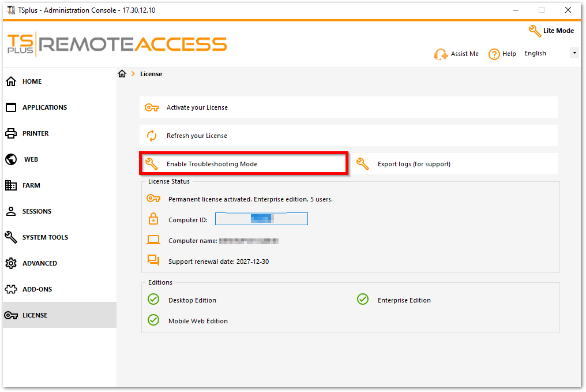This screenshot has height=392, width=586.
Task: Click the Computer ID field
Action: (261, 219)
